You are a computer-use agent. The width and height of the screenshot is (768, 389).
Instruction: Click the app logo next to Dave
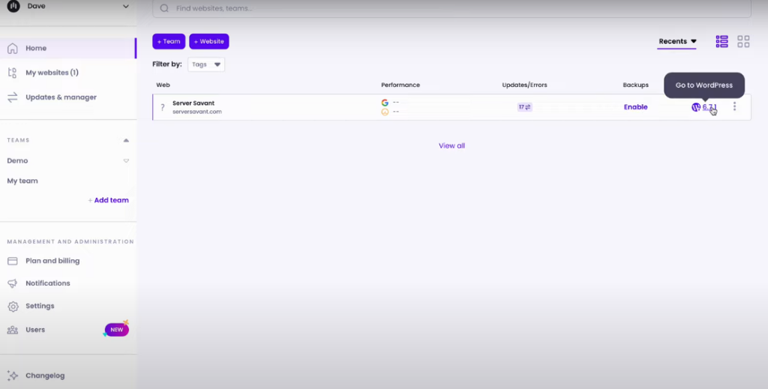(13, 7)
